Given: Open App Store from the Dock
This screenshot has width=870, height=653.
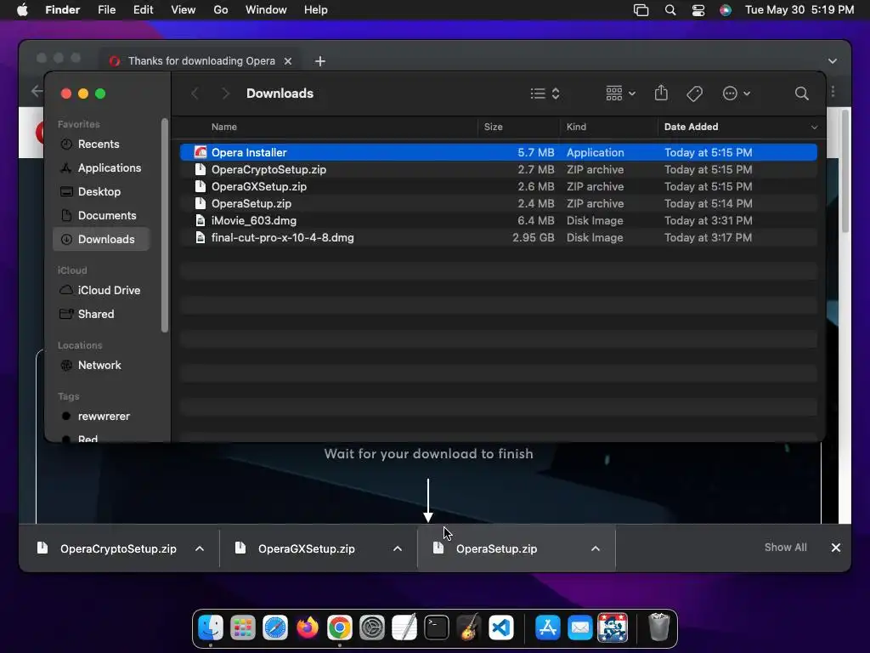Looking at the screenshot, I should tap(548, 628).
